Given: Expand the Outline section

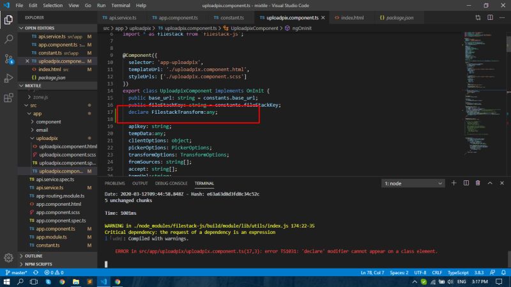Looking at the screenshot, I should point(58,256).
